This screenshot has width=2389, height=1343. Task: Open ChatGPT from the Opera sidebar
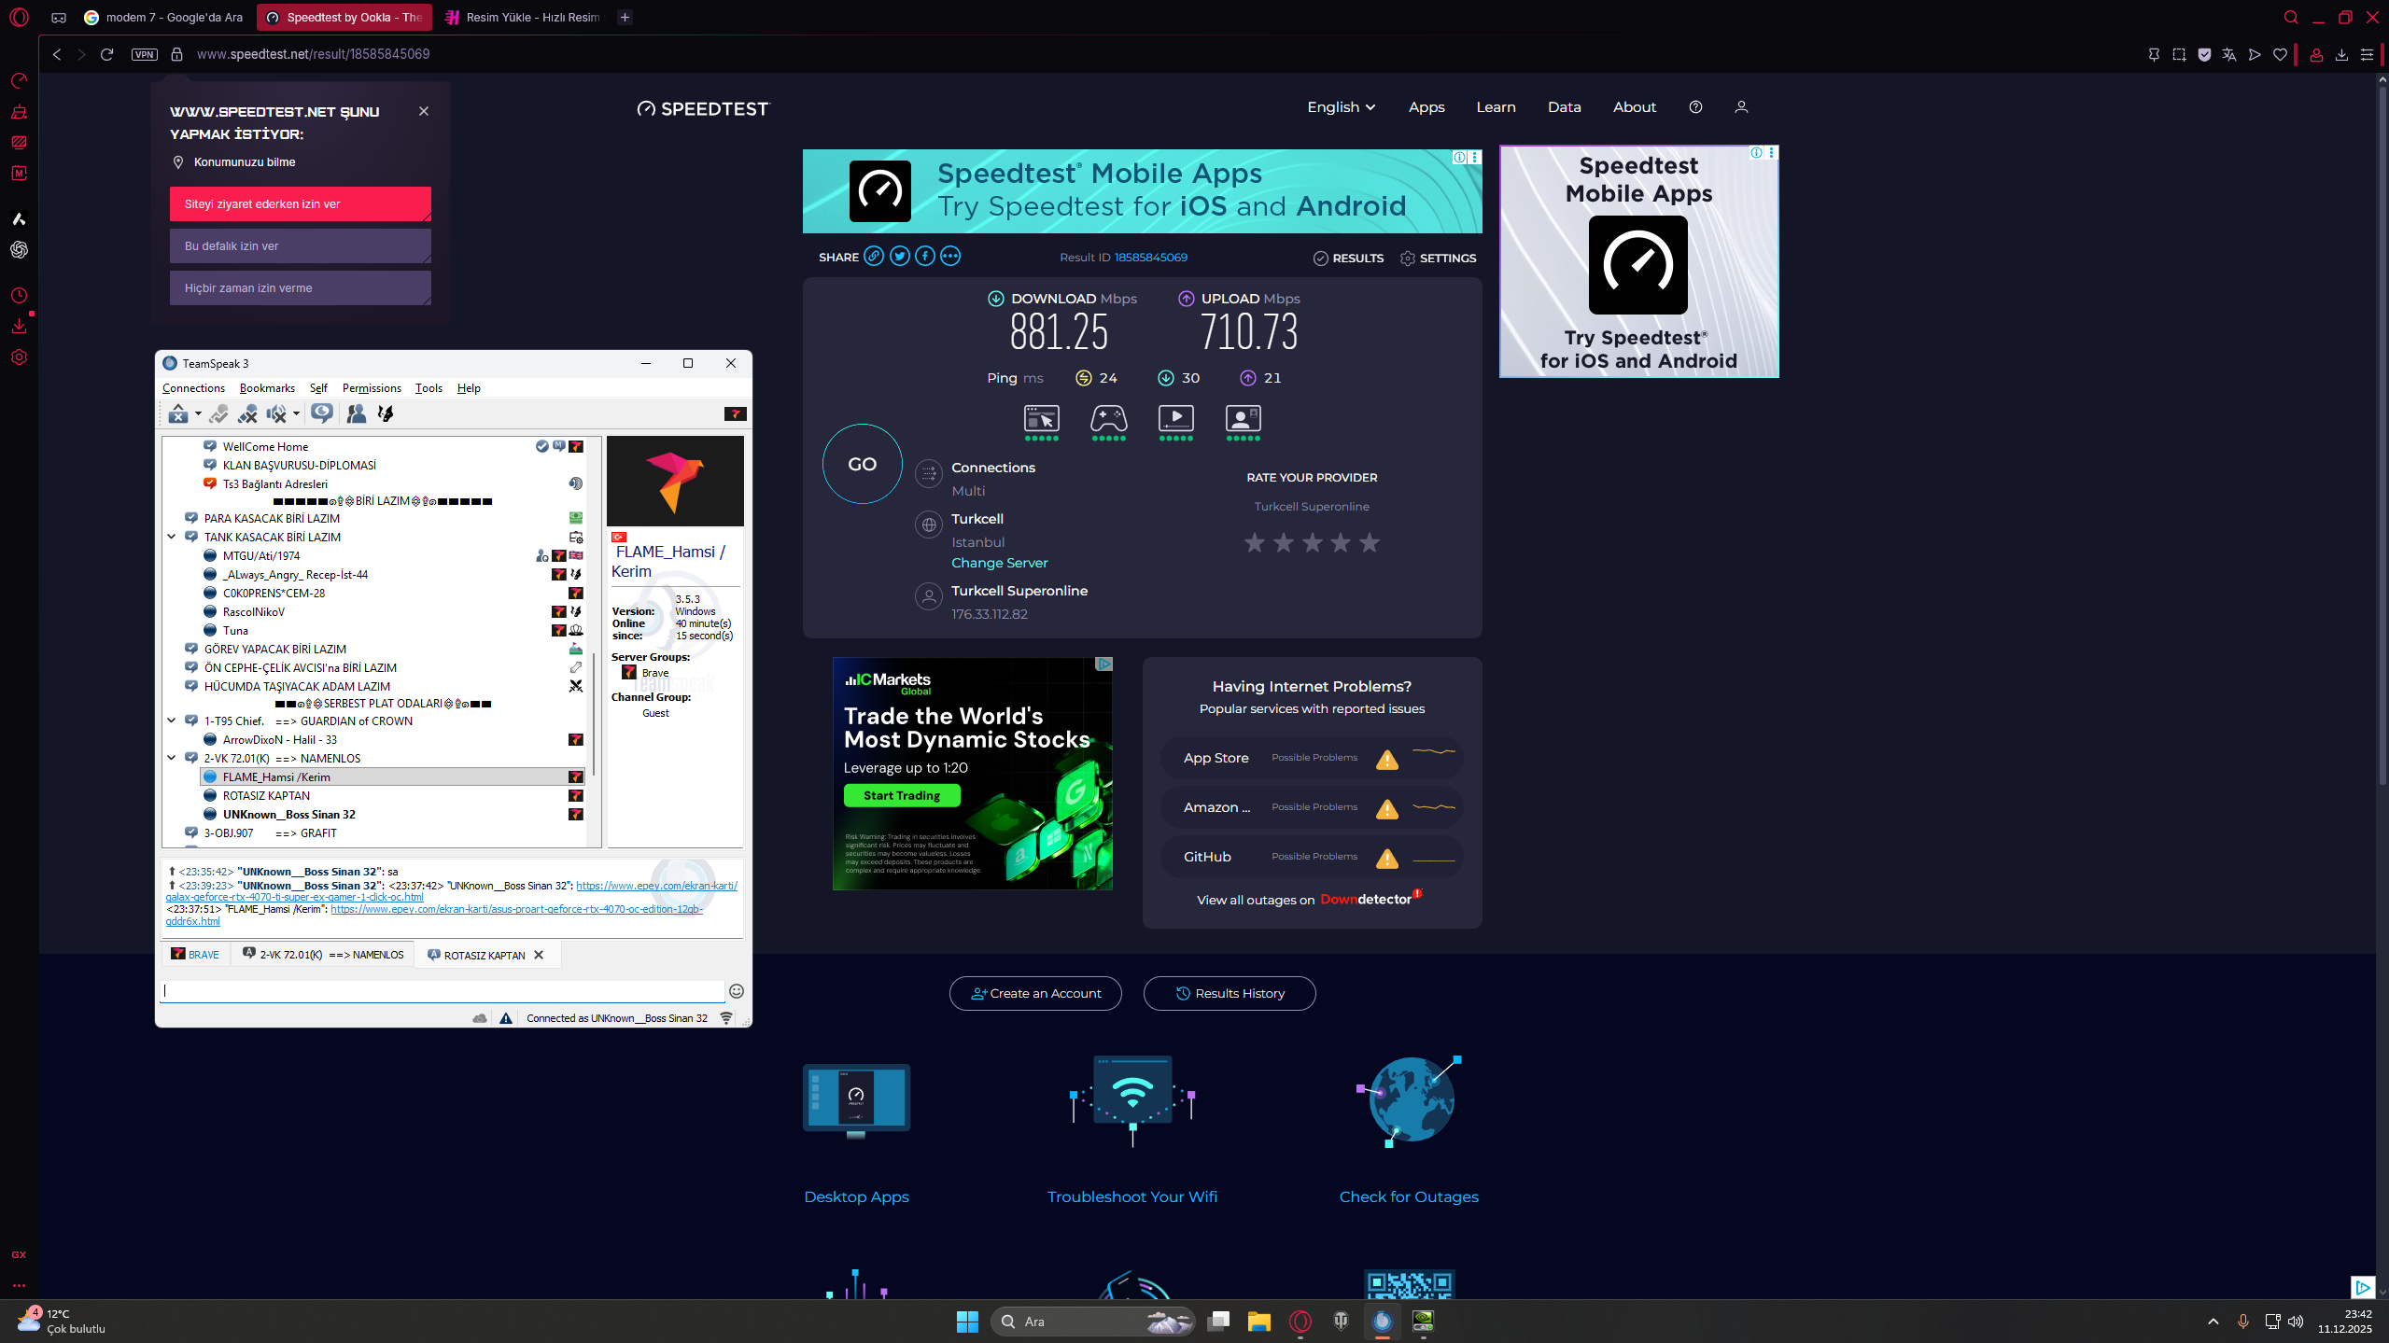pyautogui.click(x=19, y=250)
